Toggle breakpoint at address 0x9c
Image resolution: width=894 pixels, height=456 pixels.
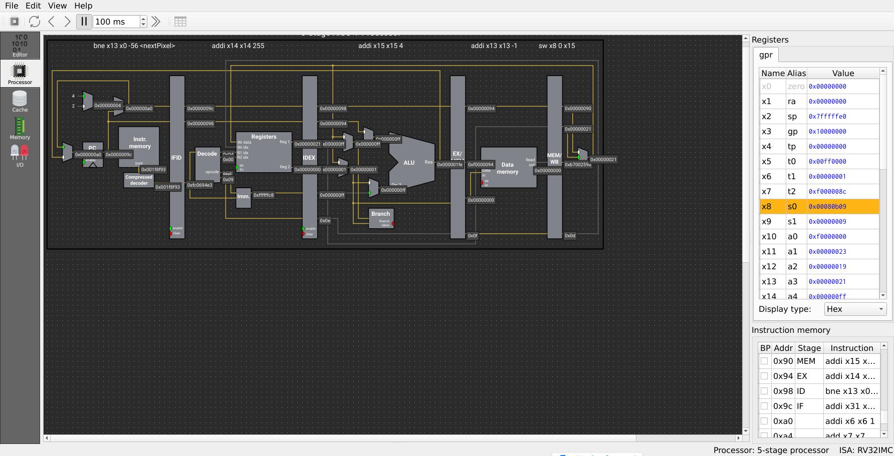click(x=764, y=406)
